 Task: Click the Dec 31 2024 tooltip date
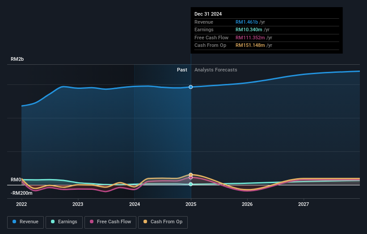(x=208, y=14)
